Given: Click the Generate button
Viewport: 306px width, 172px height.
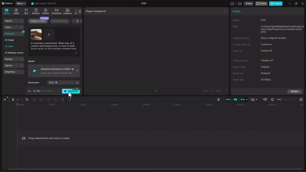Looking at the screenshot, I should click(x=71, y=91).
